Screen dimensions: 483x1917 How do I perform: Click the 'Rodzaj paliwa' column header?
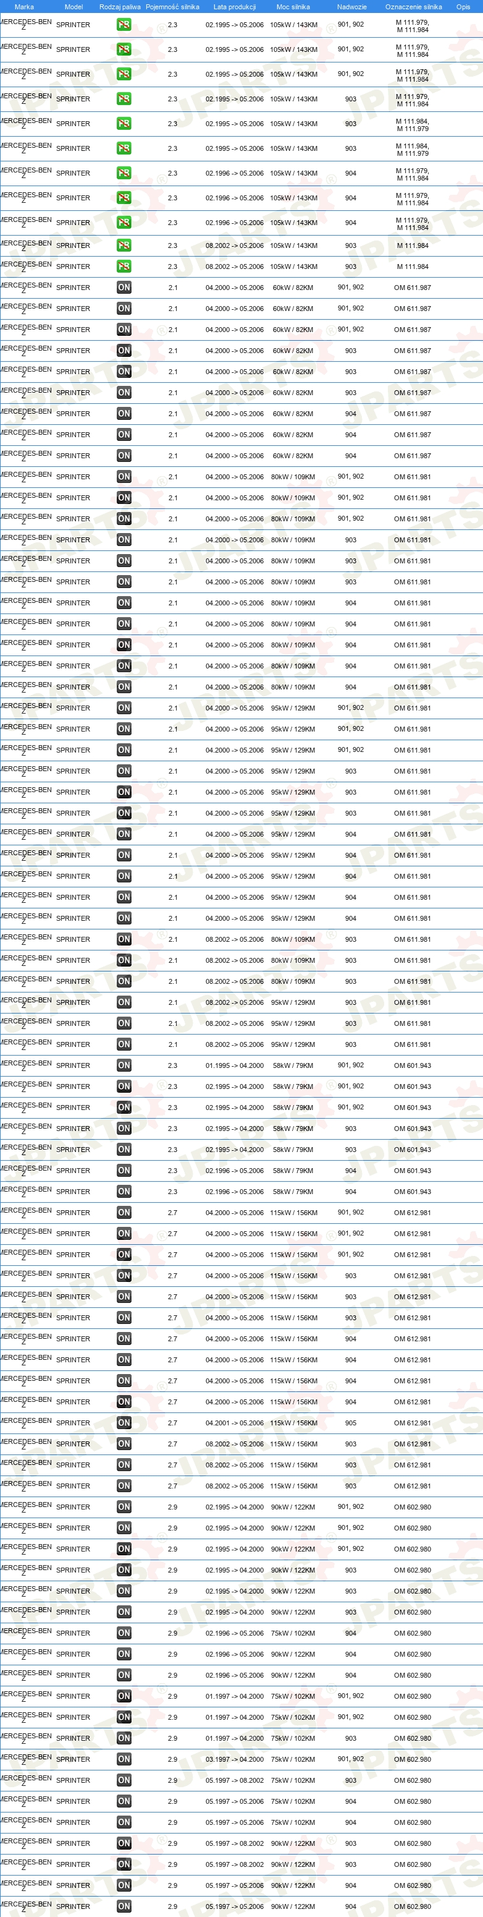(x=120, y=7)
